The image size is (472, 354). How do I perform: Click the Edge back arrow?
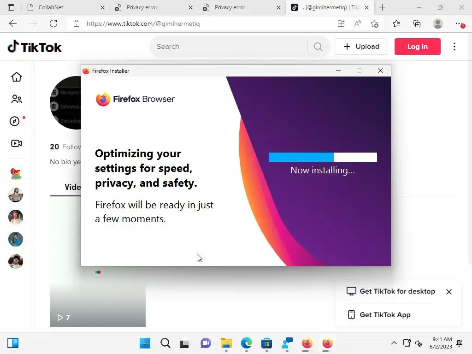click(x=13, y=24)
